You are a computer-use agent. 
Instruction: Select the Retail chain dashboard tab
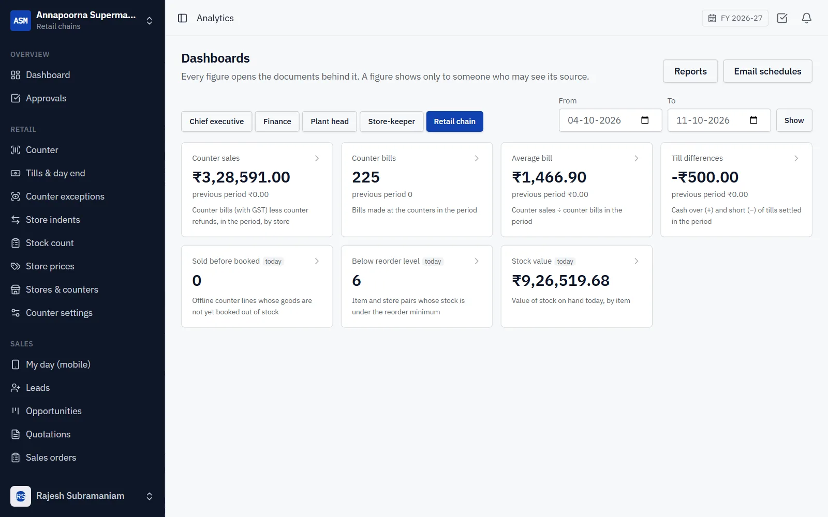pos(454,121)
